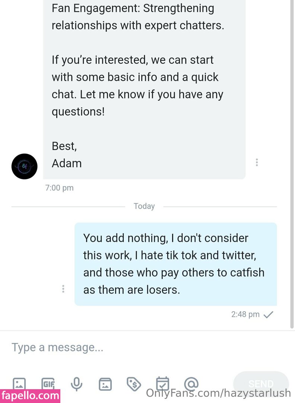Open options menu for Adam's message
295x403 pixels.
257,162
